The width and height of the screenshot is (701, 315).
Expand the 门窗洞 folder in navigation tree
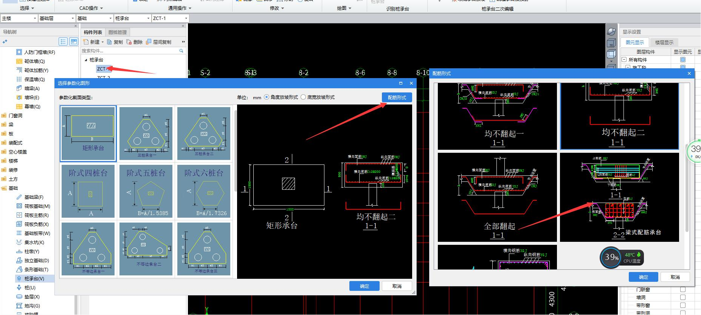coord(4,115)
